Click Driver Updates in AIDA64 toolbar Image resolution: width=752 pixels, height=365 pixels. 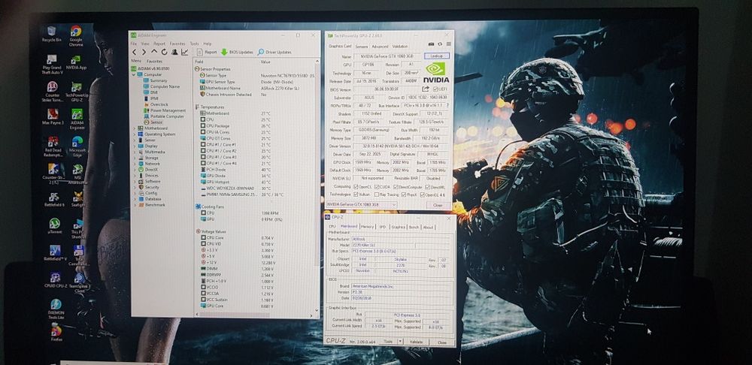click(x=274, y=52)
